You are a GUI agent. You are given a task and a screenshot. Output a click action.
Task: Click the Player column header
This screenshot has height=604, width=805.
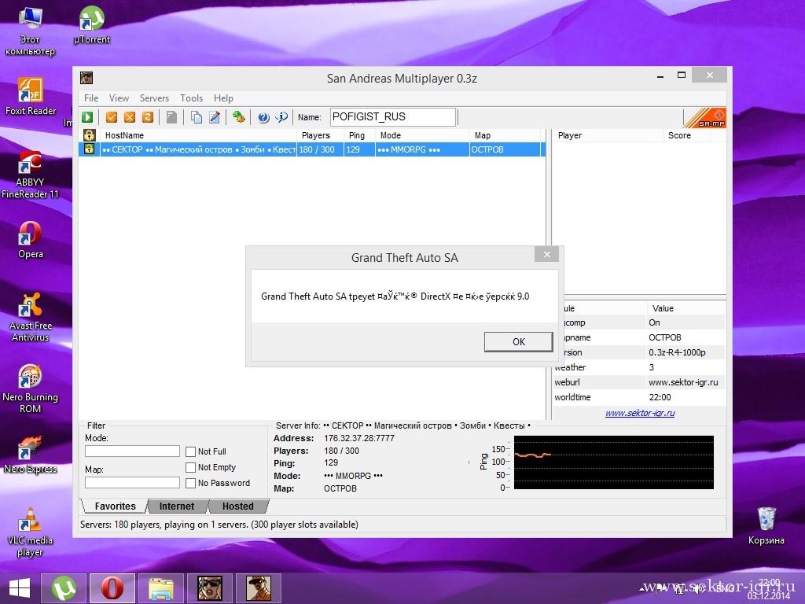tap(608, 135)
